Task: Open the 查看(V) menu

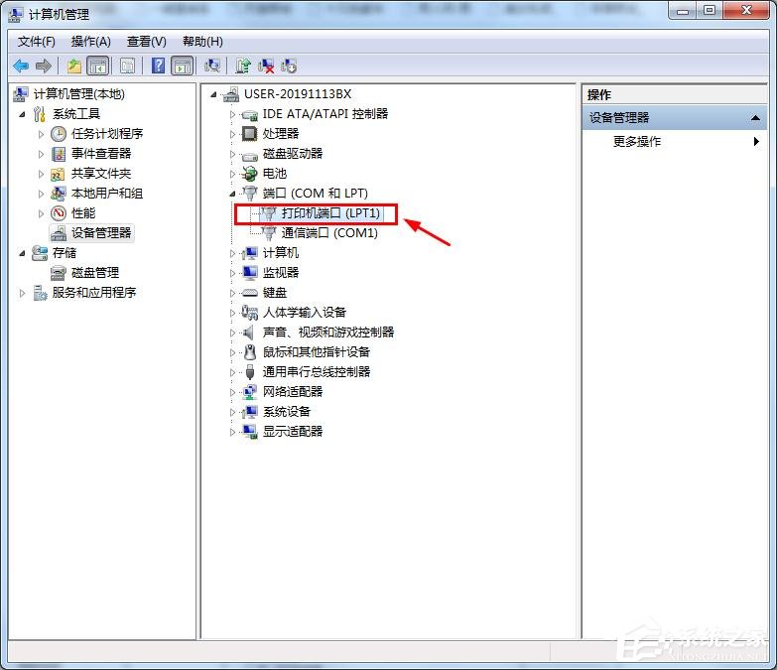Action: [146, 42]
